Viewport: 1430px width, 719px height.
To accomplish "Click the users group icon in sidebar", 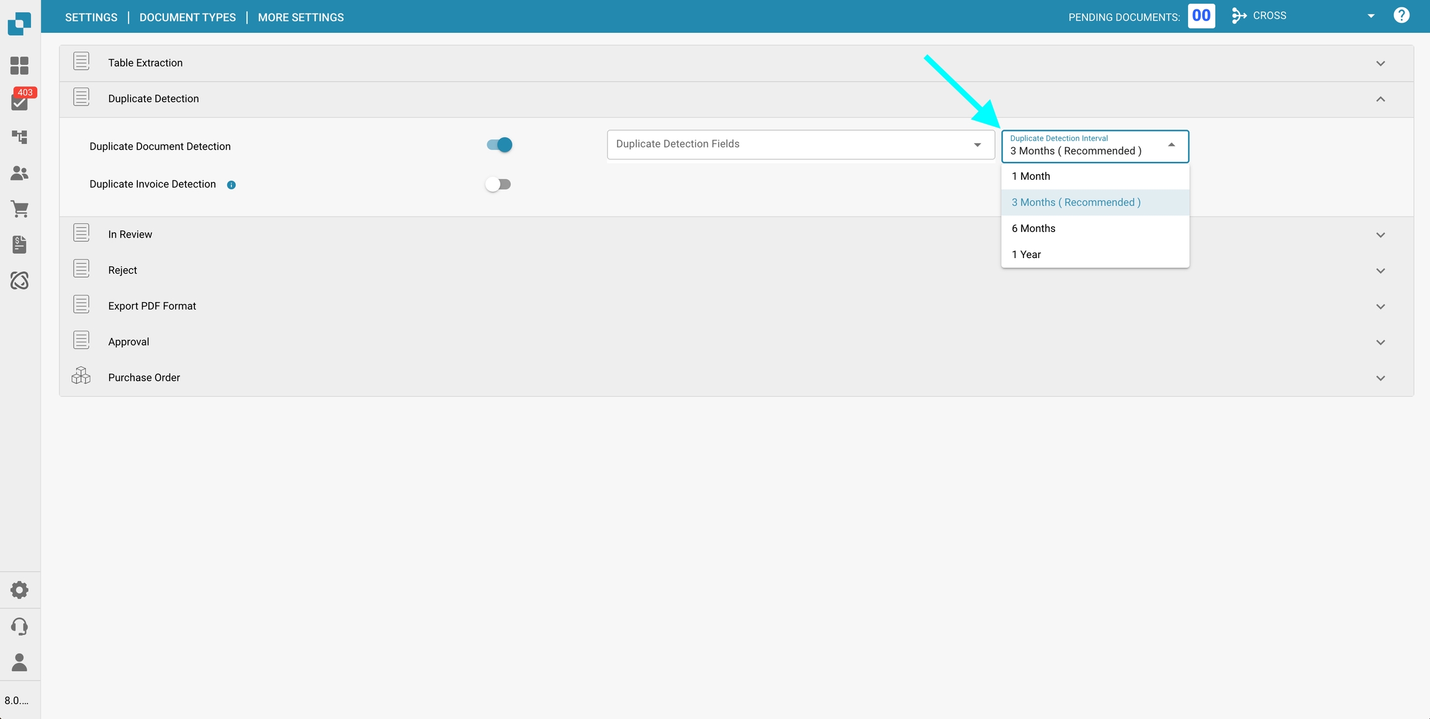I will click(19, 173).
